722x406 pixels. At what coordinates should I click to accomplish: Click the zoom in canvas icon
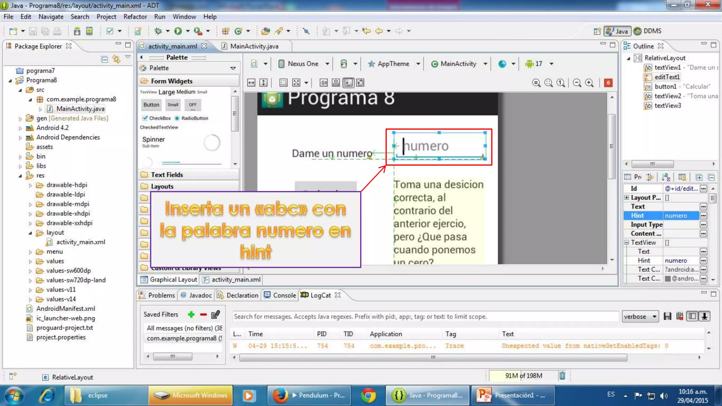589,83
